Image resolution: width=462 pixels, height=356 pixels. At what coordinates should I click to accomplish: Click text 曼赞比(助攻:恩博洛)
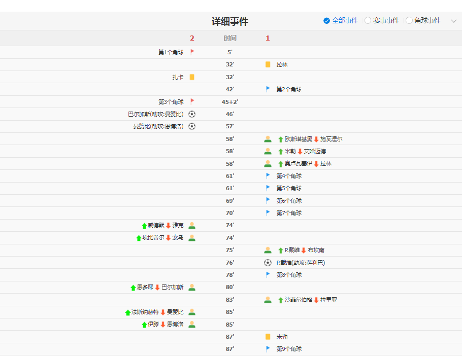point(158,126)
